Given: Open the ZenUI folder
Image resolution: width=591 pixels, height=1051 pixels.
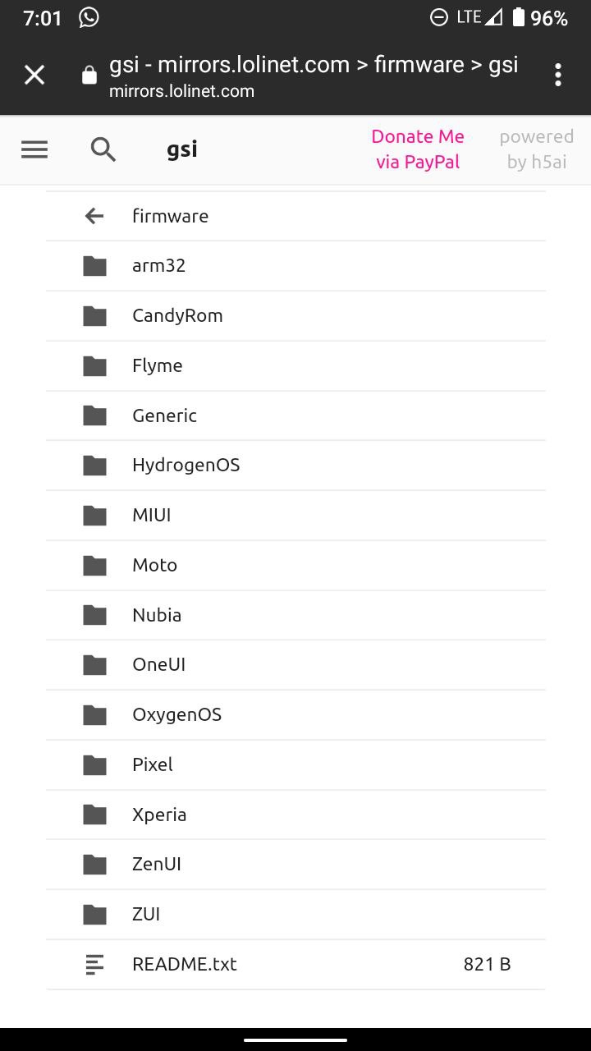Looking at the screenshot, I should click(295, 865).
